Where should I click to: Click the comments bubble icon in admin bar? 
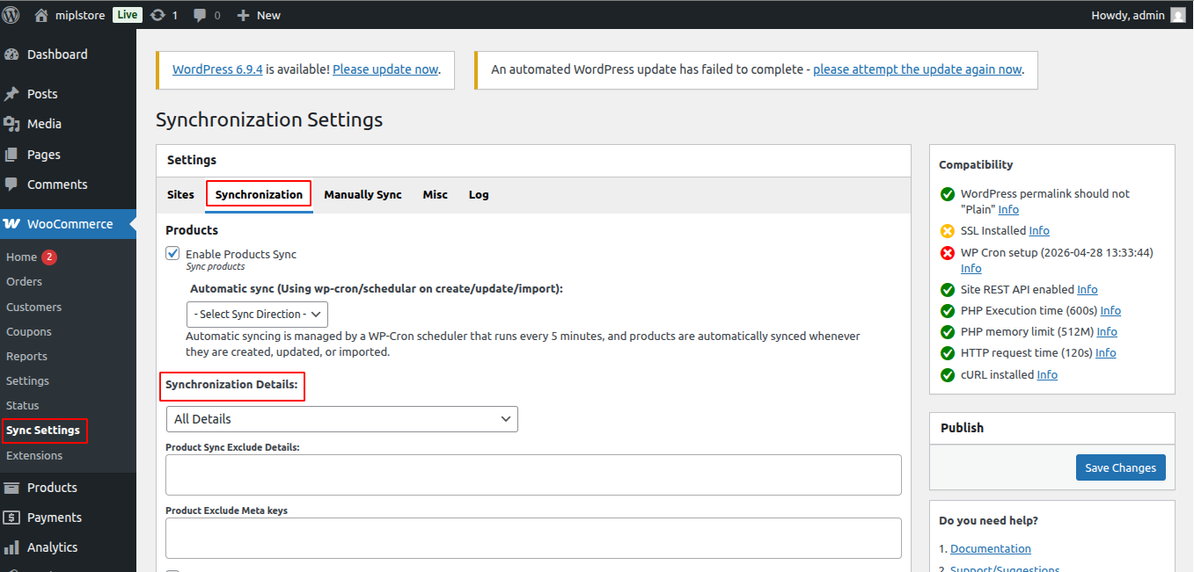(x=200, y=15)
